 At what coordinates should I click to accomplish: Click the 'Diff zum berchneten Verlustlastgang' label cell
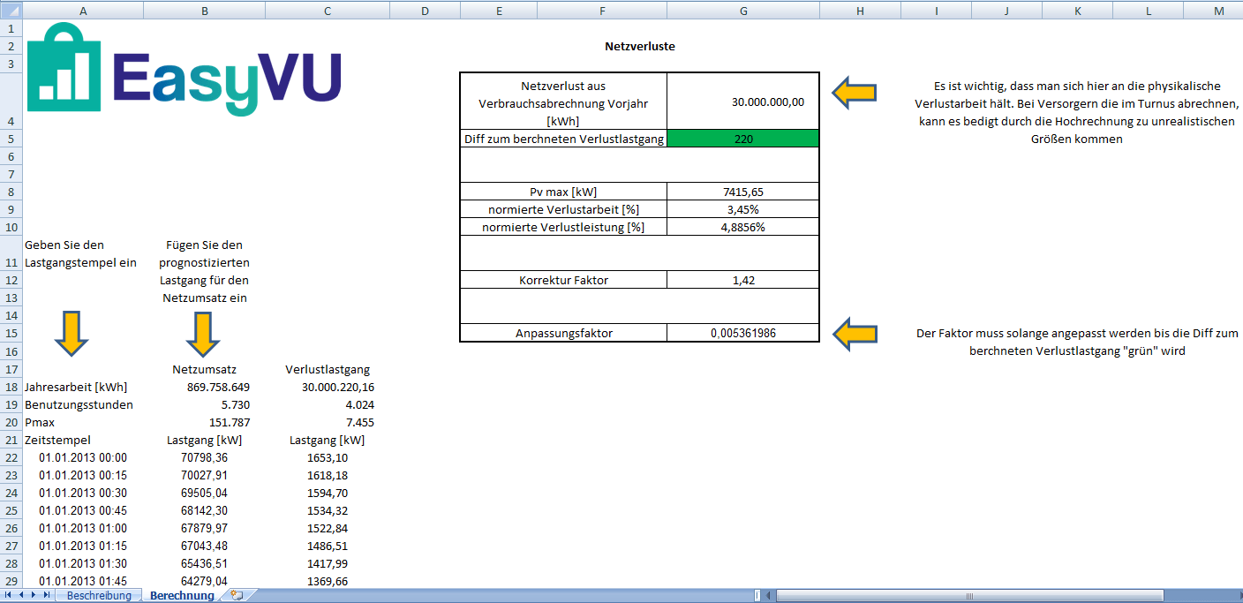tap(563, 139)
